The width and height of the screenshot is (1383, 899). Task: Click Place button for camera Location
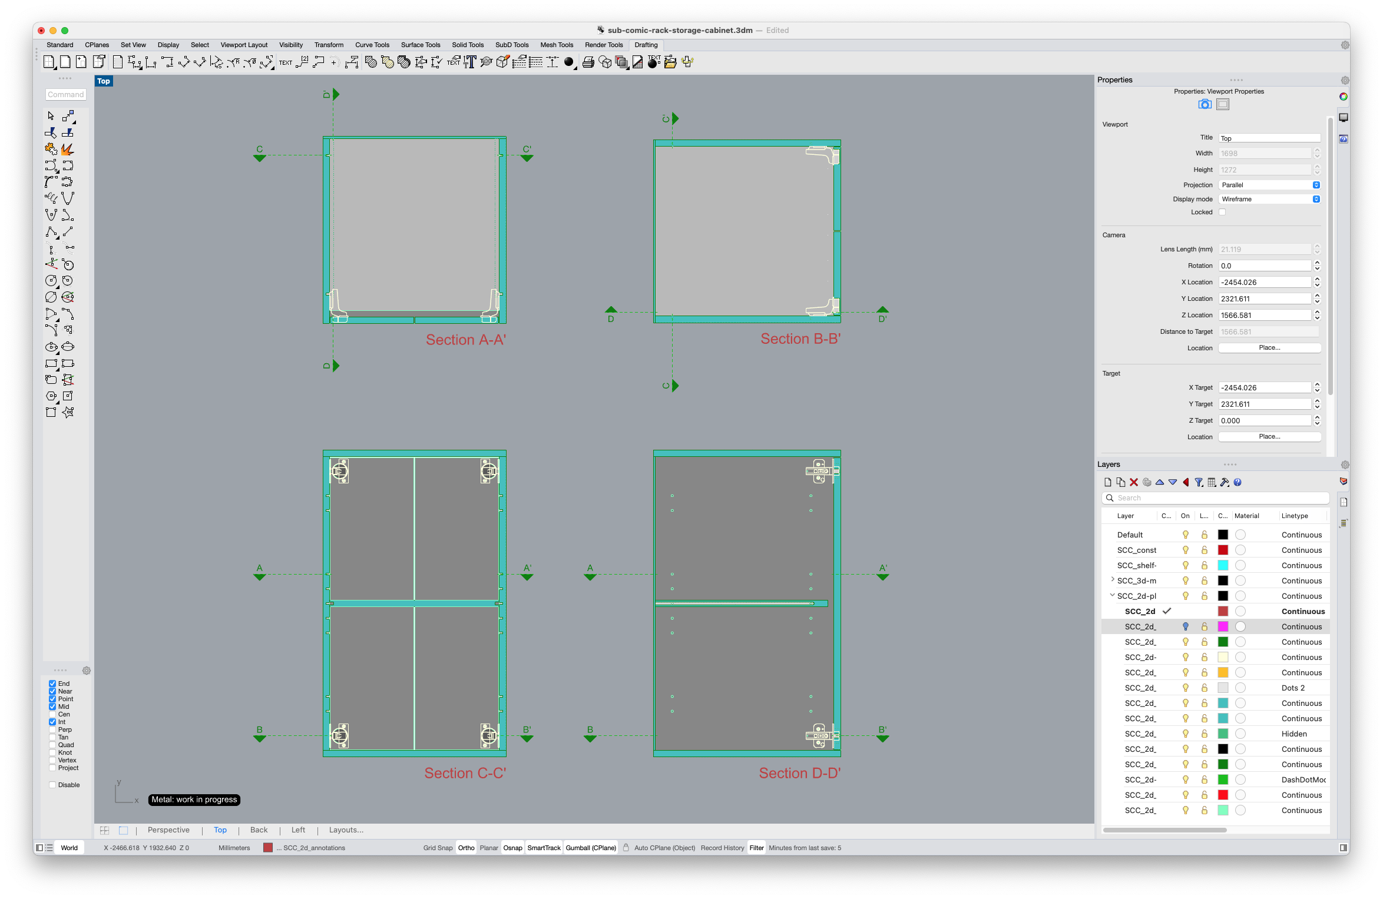(1269, 348)
